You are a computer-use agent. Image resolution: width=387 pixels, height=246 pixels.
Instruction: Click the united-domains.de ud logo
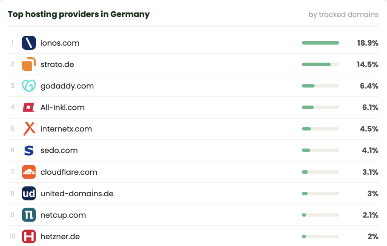[x=29, y=193]
